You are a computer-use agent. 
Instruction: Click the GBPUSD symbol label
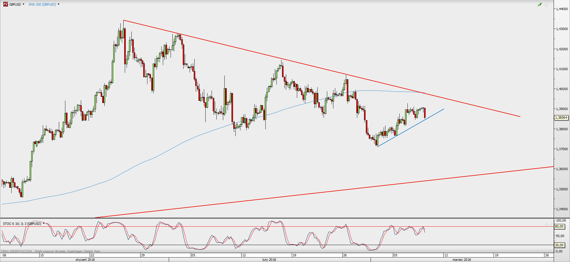pyautogui.click(x=15, y=4)
